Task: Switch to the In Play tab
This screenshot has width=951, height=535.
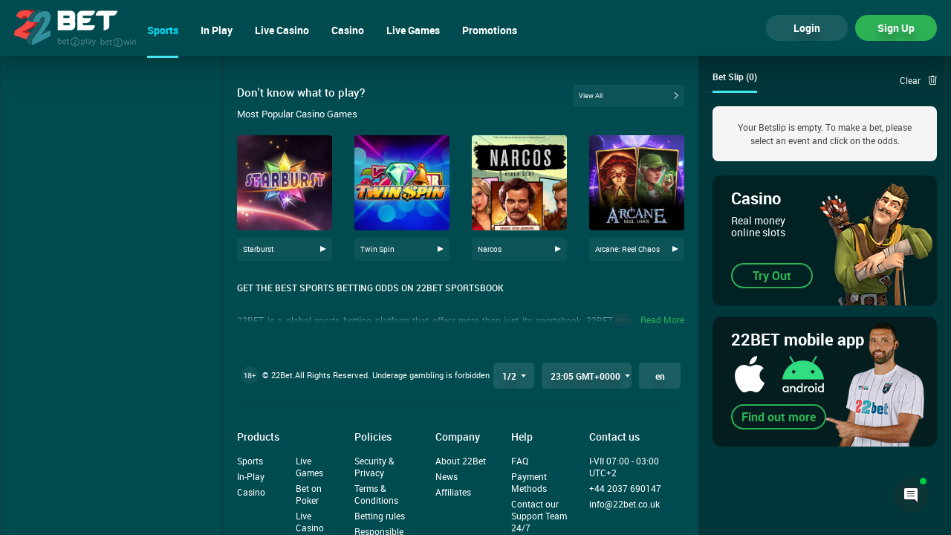Action: tap(216, 30)
